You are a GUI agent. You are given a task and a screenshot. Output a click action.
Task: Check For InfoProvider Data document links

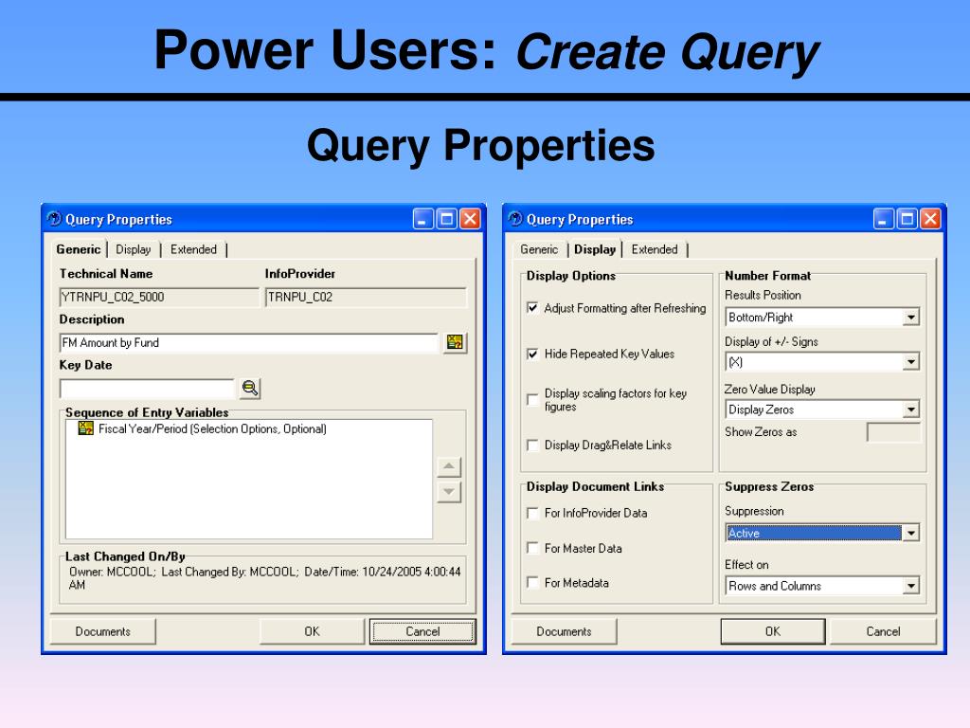[532, 513]
